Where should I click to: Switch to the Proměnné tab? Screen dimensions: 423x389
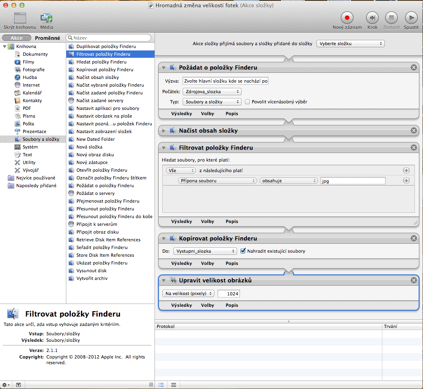coord(48,38)
